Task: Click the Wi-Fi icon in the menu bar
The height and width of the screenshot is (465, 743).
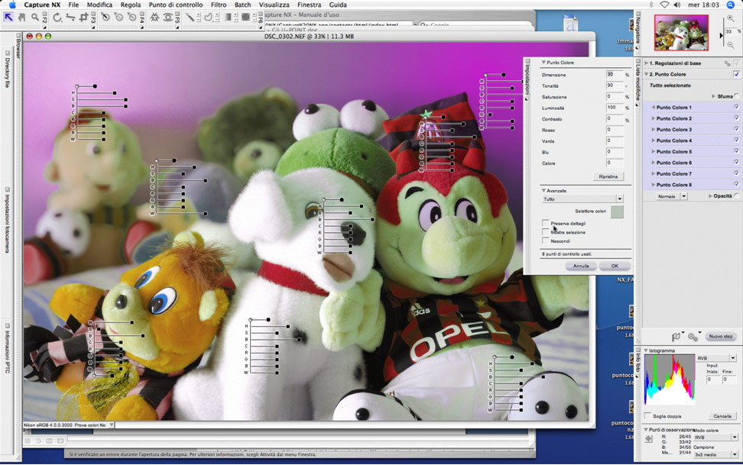Action: (x=664, y=5)
